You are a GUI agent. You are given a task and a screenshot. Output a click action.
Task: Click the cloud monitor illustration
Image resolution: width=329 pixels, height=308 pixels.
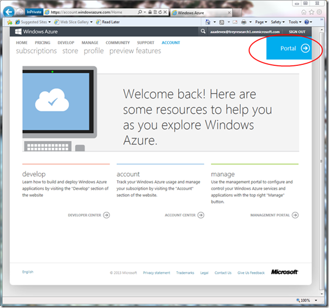(60, 108)
